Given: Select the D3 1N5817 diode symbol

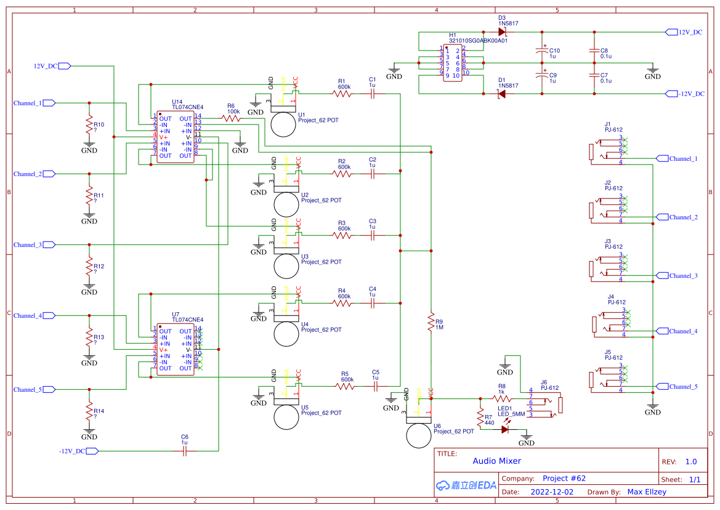Looking at the screenshot, I should (501, 31).
